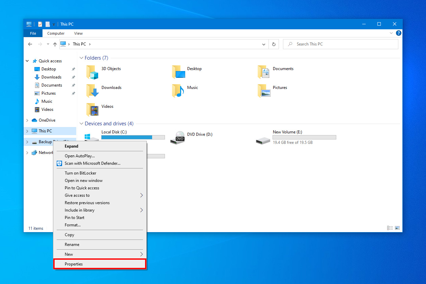Select the DVD Drive (D:) icon
This screenshot has height=284, width=426.
[x=180, y=137]
